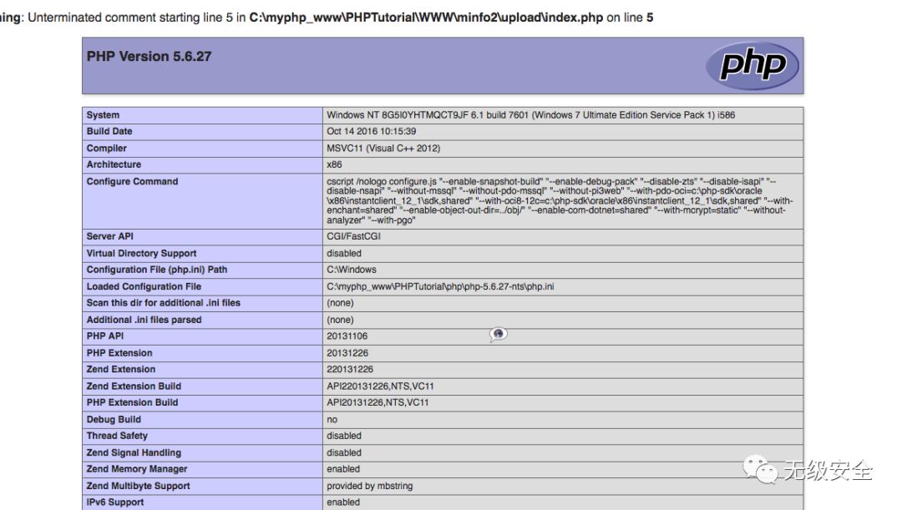Click 'Configuration File (php.ini) Path' label
This screenshot has height=510, width=902.
(157, 270)
